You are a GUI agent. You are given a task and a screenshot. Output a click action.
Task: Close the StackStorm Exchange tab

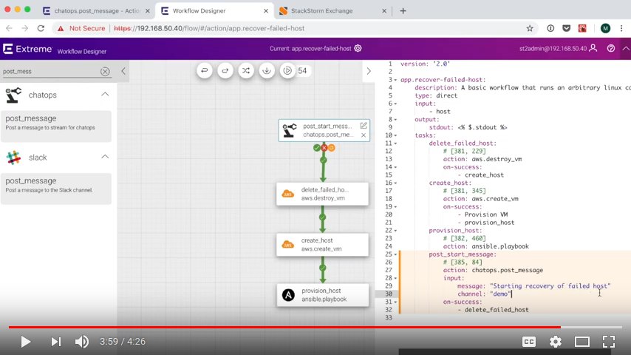click(x=384, y=11)
